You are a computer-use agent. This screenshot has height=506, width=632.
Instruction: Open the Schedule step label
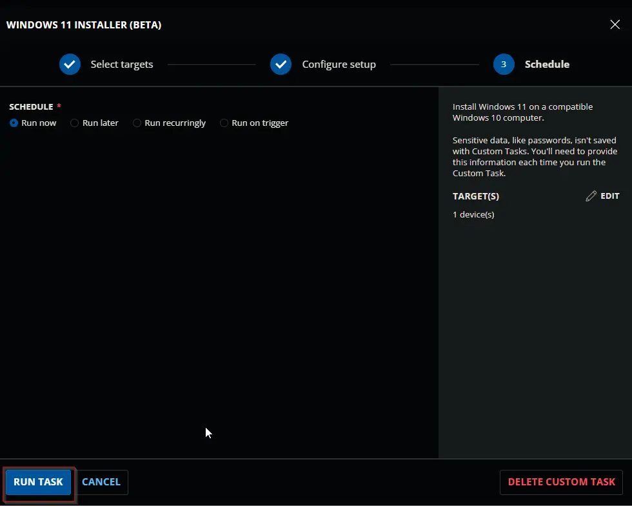[x=547, y=64]
